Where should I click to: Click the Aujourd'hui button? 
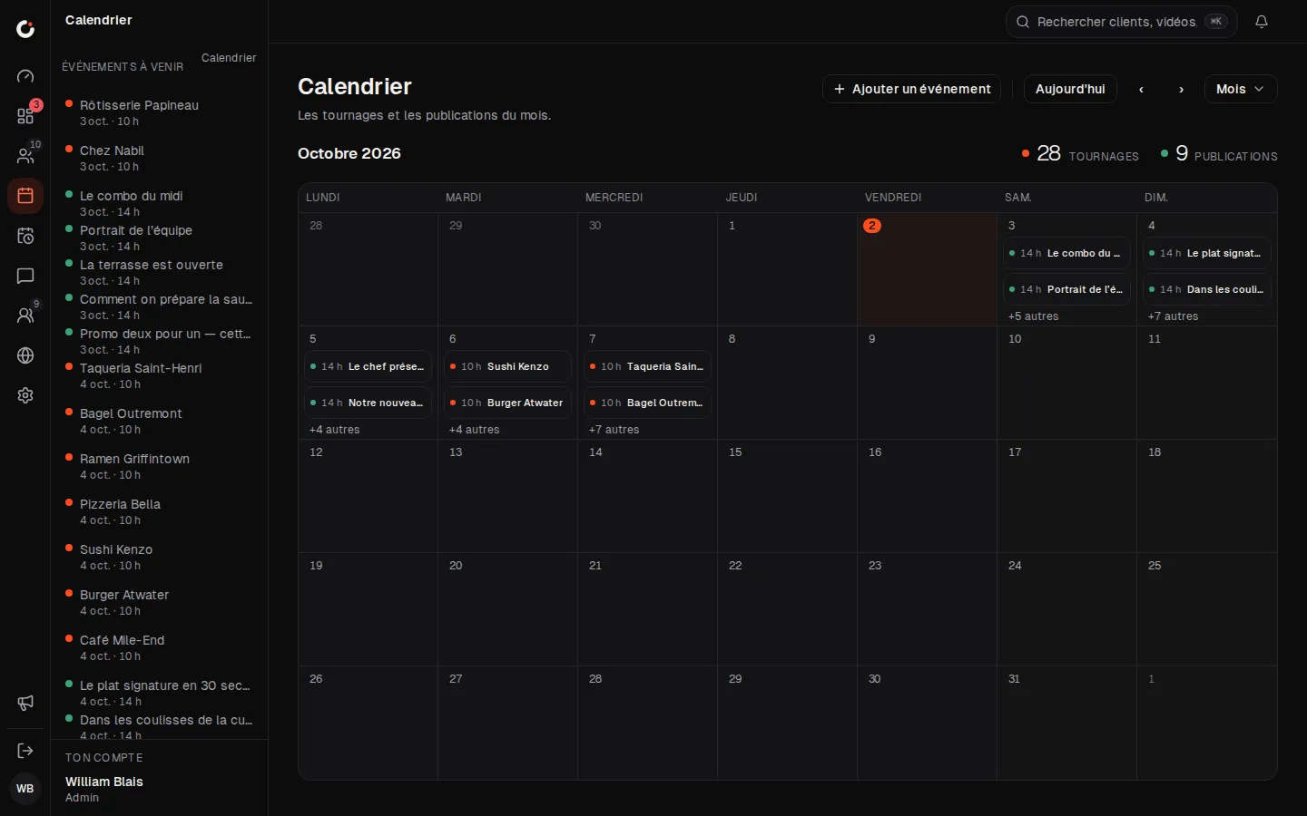tap(1070, 89)
